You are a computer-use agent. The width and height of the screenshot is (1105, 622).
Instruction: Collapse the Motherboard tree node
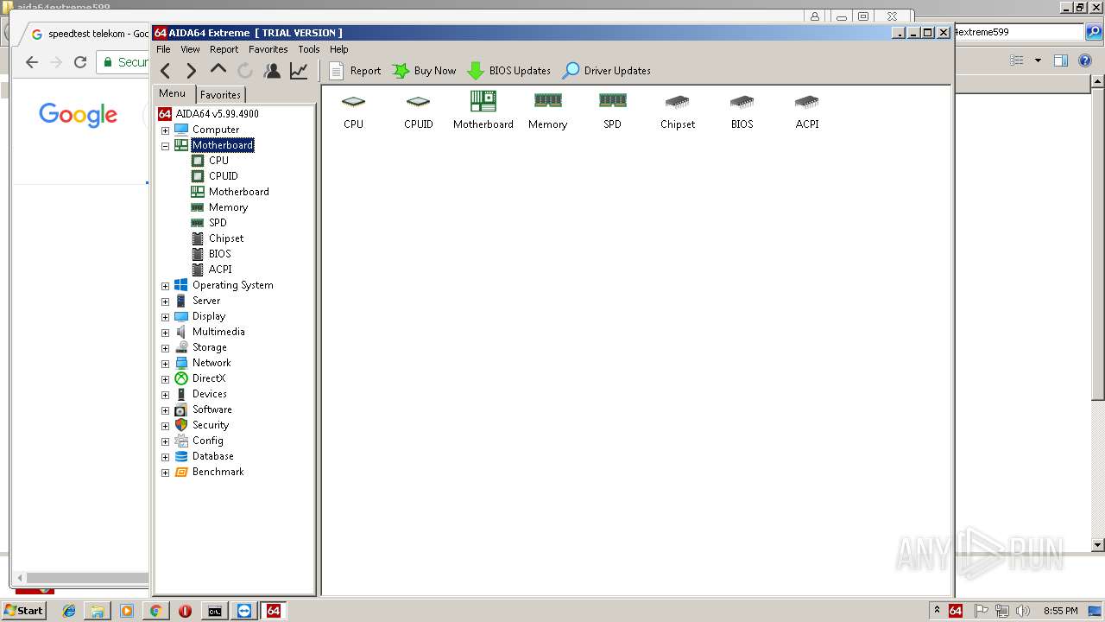point(165,145)
